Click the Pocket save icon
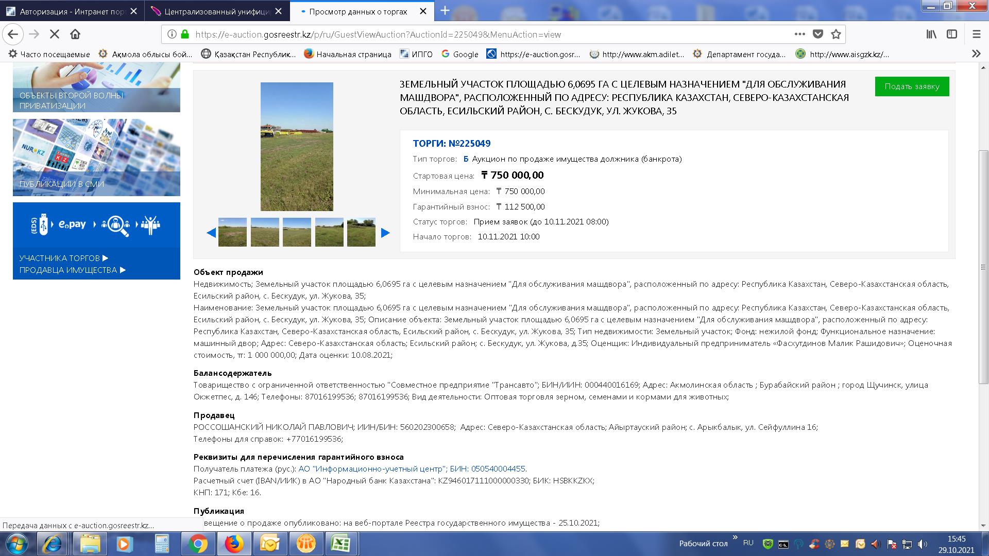This screenshot has height=556, width=989. [x=818, y=34]
